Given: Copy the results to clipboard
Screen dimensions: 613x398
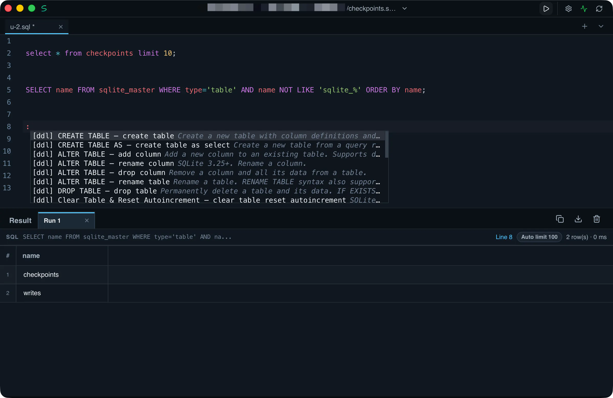Looking at the screenshot, I should tap(559, 219).
